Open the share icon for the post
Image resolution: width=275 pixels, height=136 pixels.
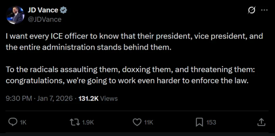(x=261, y=122)
